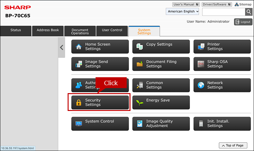The width and height of the screenshot is (254, 151).
Task: Open Image Quality Adjustment
Action: pos(161,124)
